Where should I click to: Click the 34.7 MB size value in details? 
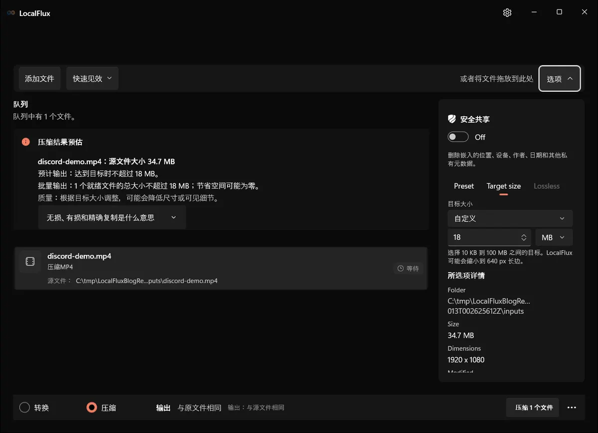461,335
